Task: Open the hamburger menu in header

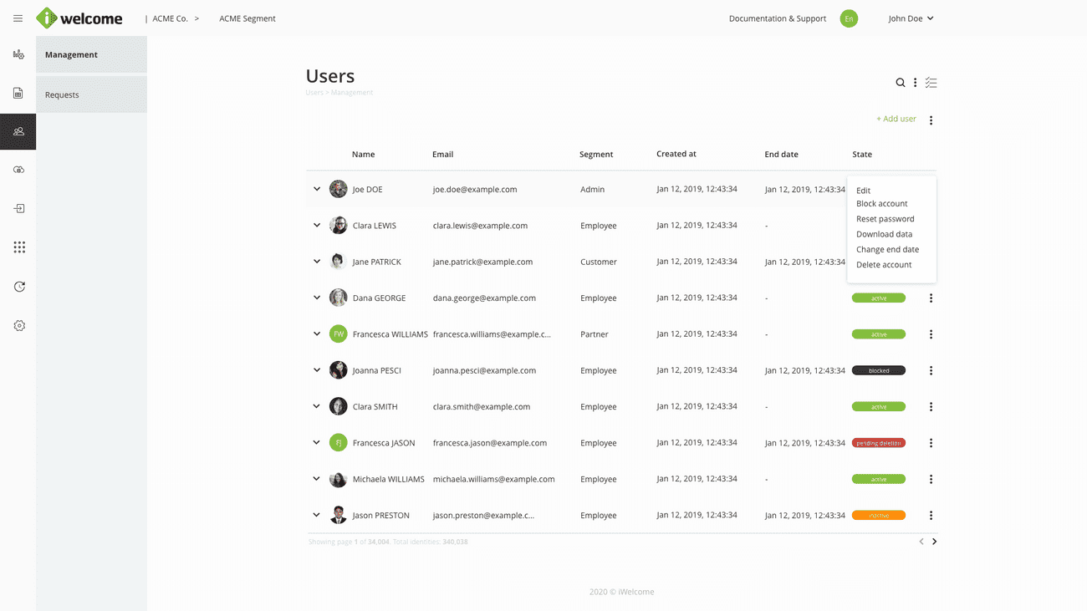Action: point(18,18)
